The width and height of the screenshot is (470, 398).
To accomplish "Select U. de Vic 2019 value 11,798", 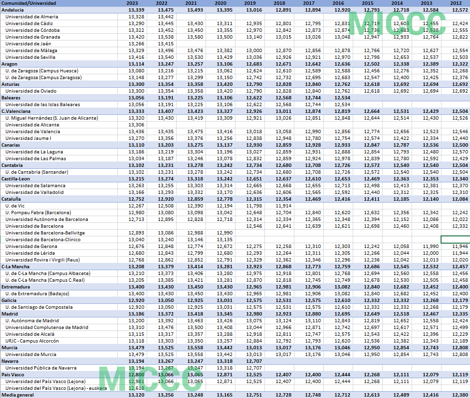I will (254, 206).
